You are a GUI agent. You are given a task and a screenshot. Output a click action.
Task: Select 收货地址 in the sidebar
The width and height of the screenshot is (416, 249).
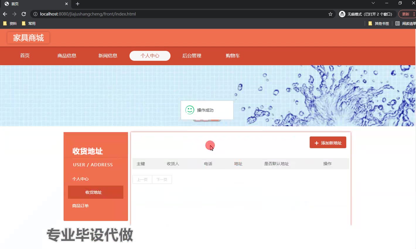(x=96, y=192)
